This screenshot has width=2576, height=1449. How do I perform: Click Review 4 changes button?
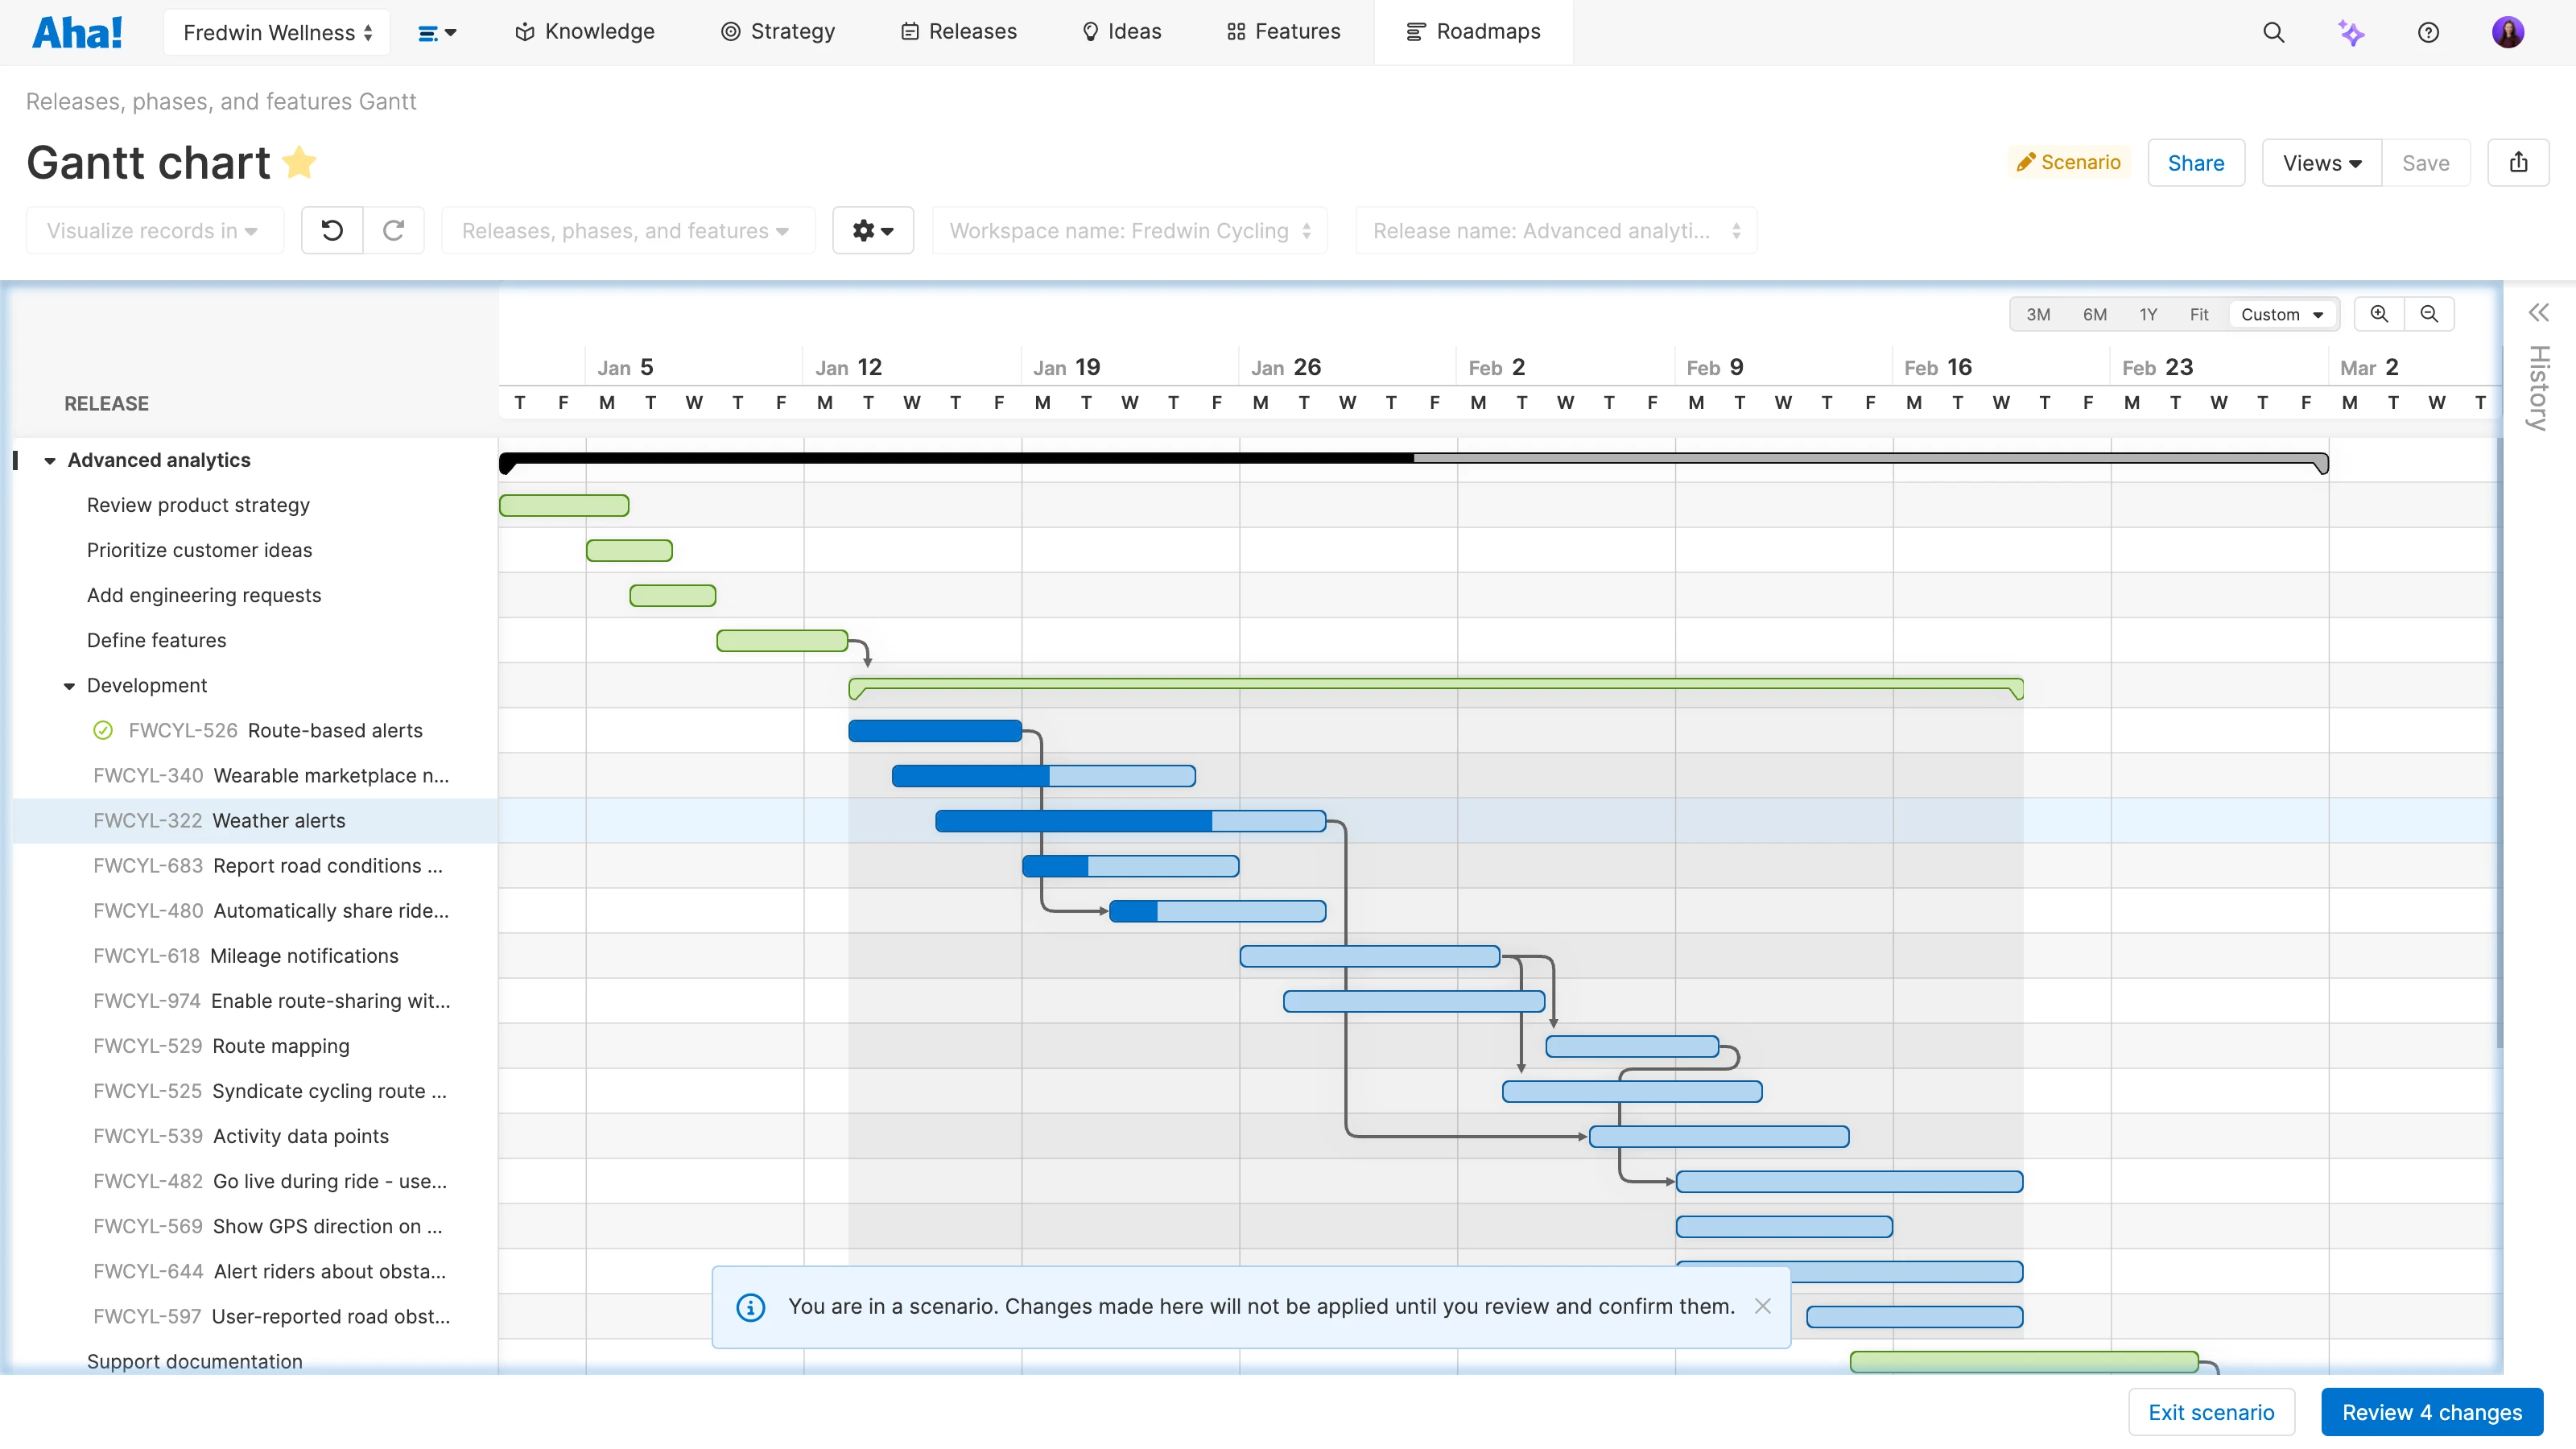pos(2431,1412)
